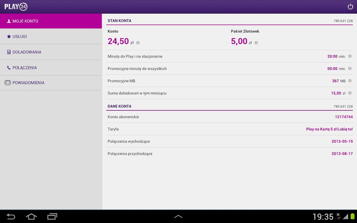Tap tariff Play na Kartę 5 zł Lubię to!

329,129
